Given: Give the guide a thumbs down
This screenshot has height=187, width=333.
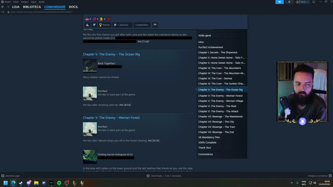Looking at the screenshot, I should point(94,25).
